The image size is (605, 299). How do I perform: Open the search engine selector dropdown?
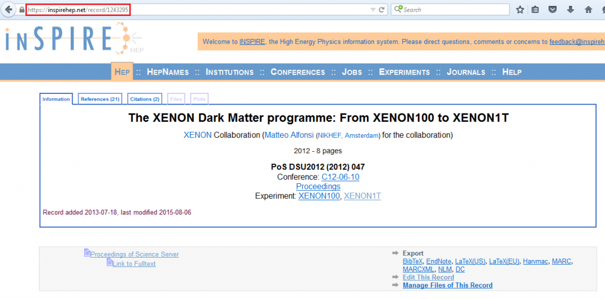pos(399,9)
